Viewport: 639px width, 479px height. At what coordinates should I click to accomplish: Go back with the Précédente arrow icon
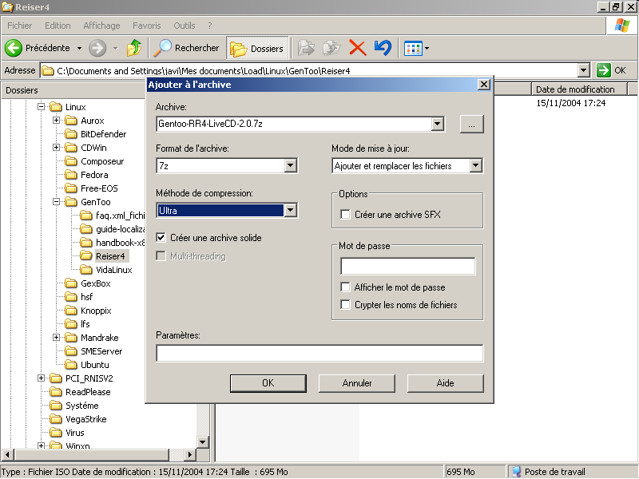(14, 48)
